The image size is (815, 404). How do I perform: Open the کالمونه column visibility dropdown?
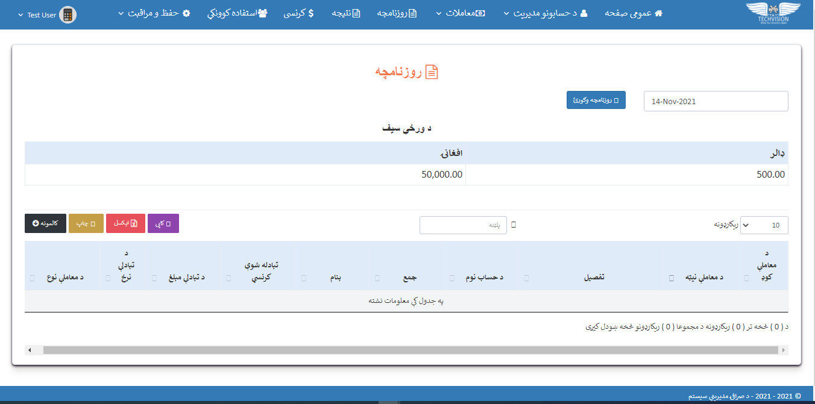click(x=45, y=223)
